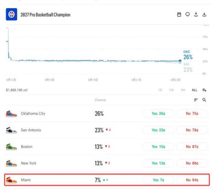This screenshot has height=189, width=214.
Task: Click the Boston team name
Action: click(27, 146)
